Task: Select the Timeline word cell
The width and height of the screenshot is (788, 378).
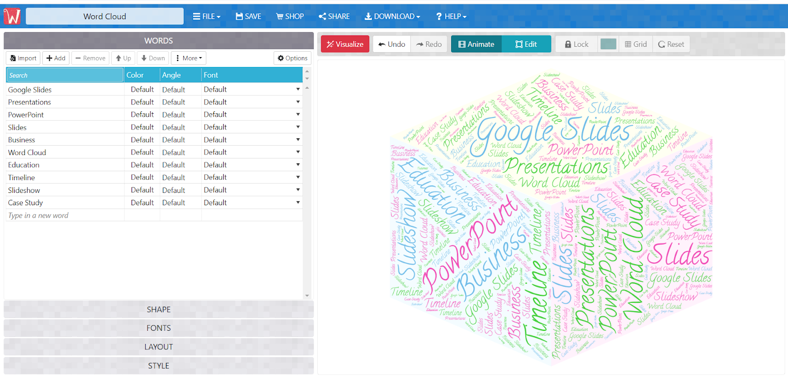Action: 65,177
